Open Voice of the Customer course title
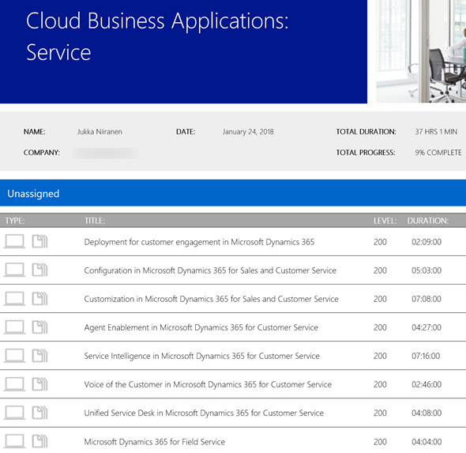 tap(208, 384)
